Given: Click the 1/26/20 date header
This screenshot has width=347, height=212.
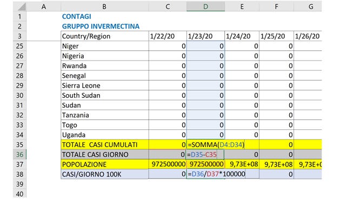Looking at the screenshot, I should 308,36.
